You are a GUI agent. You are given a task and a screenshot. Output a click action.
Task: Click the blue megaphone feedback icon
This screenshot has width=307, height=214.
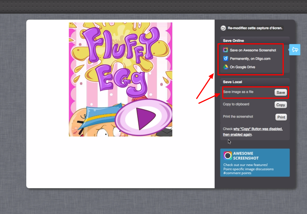(x=295, y=50)
